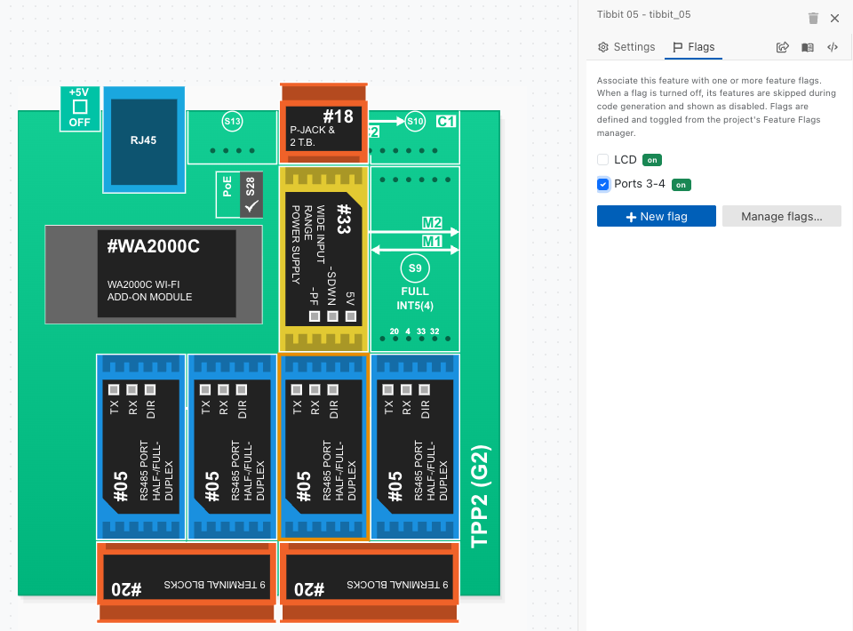
Task: Select the S13 socket
Action: coord(232,121)
